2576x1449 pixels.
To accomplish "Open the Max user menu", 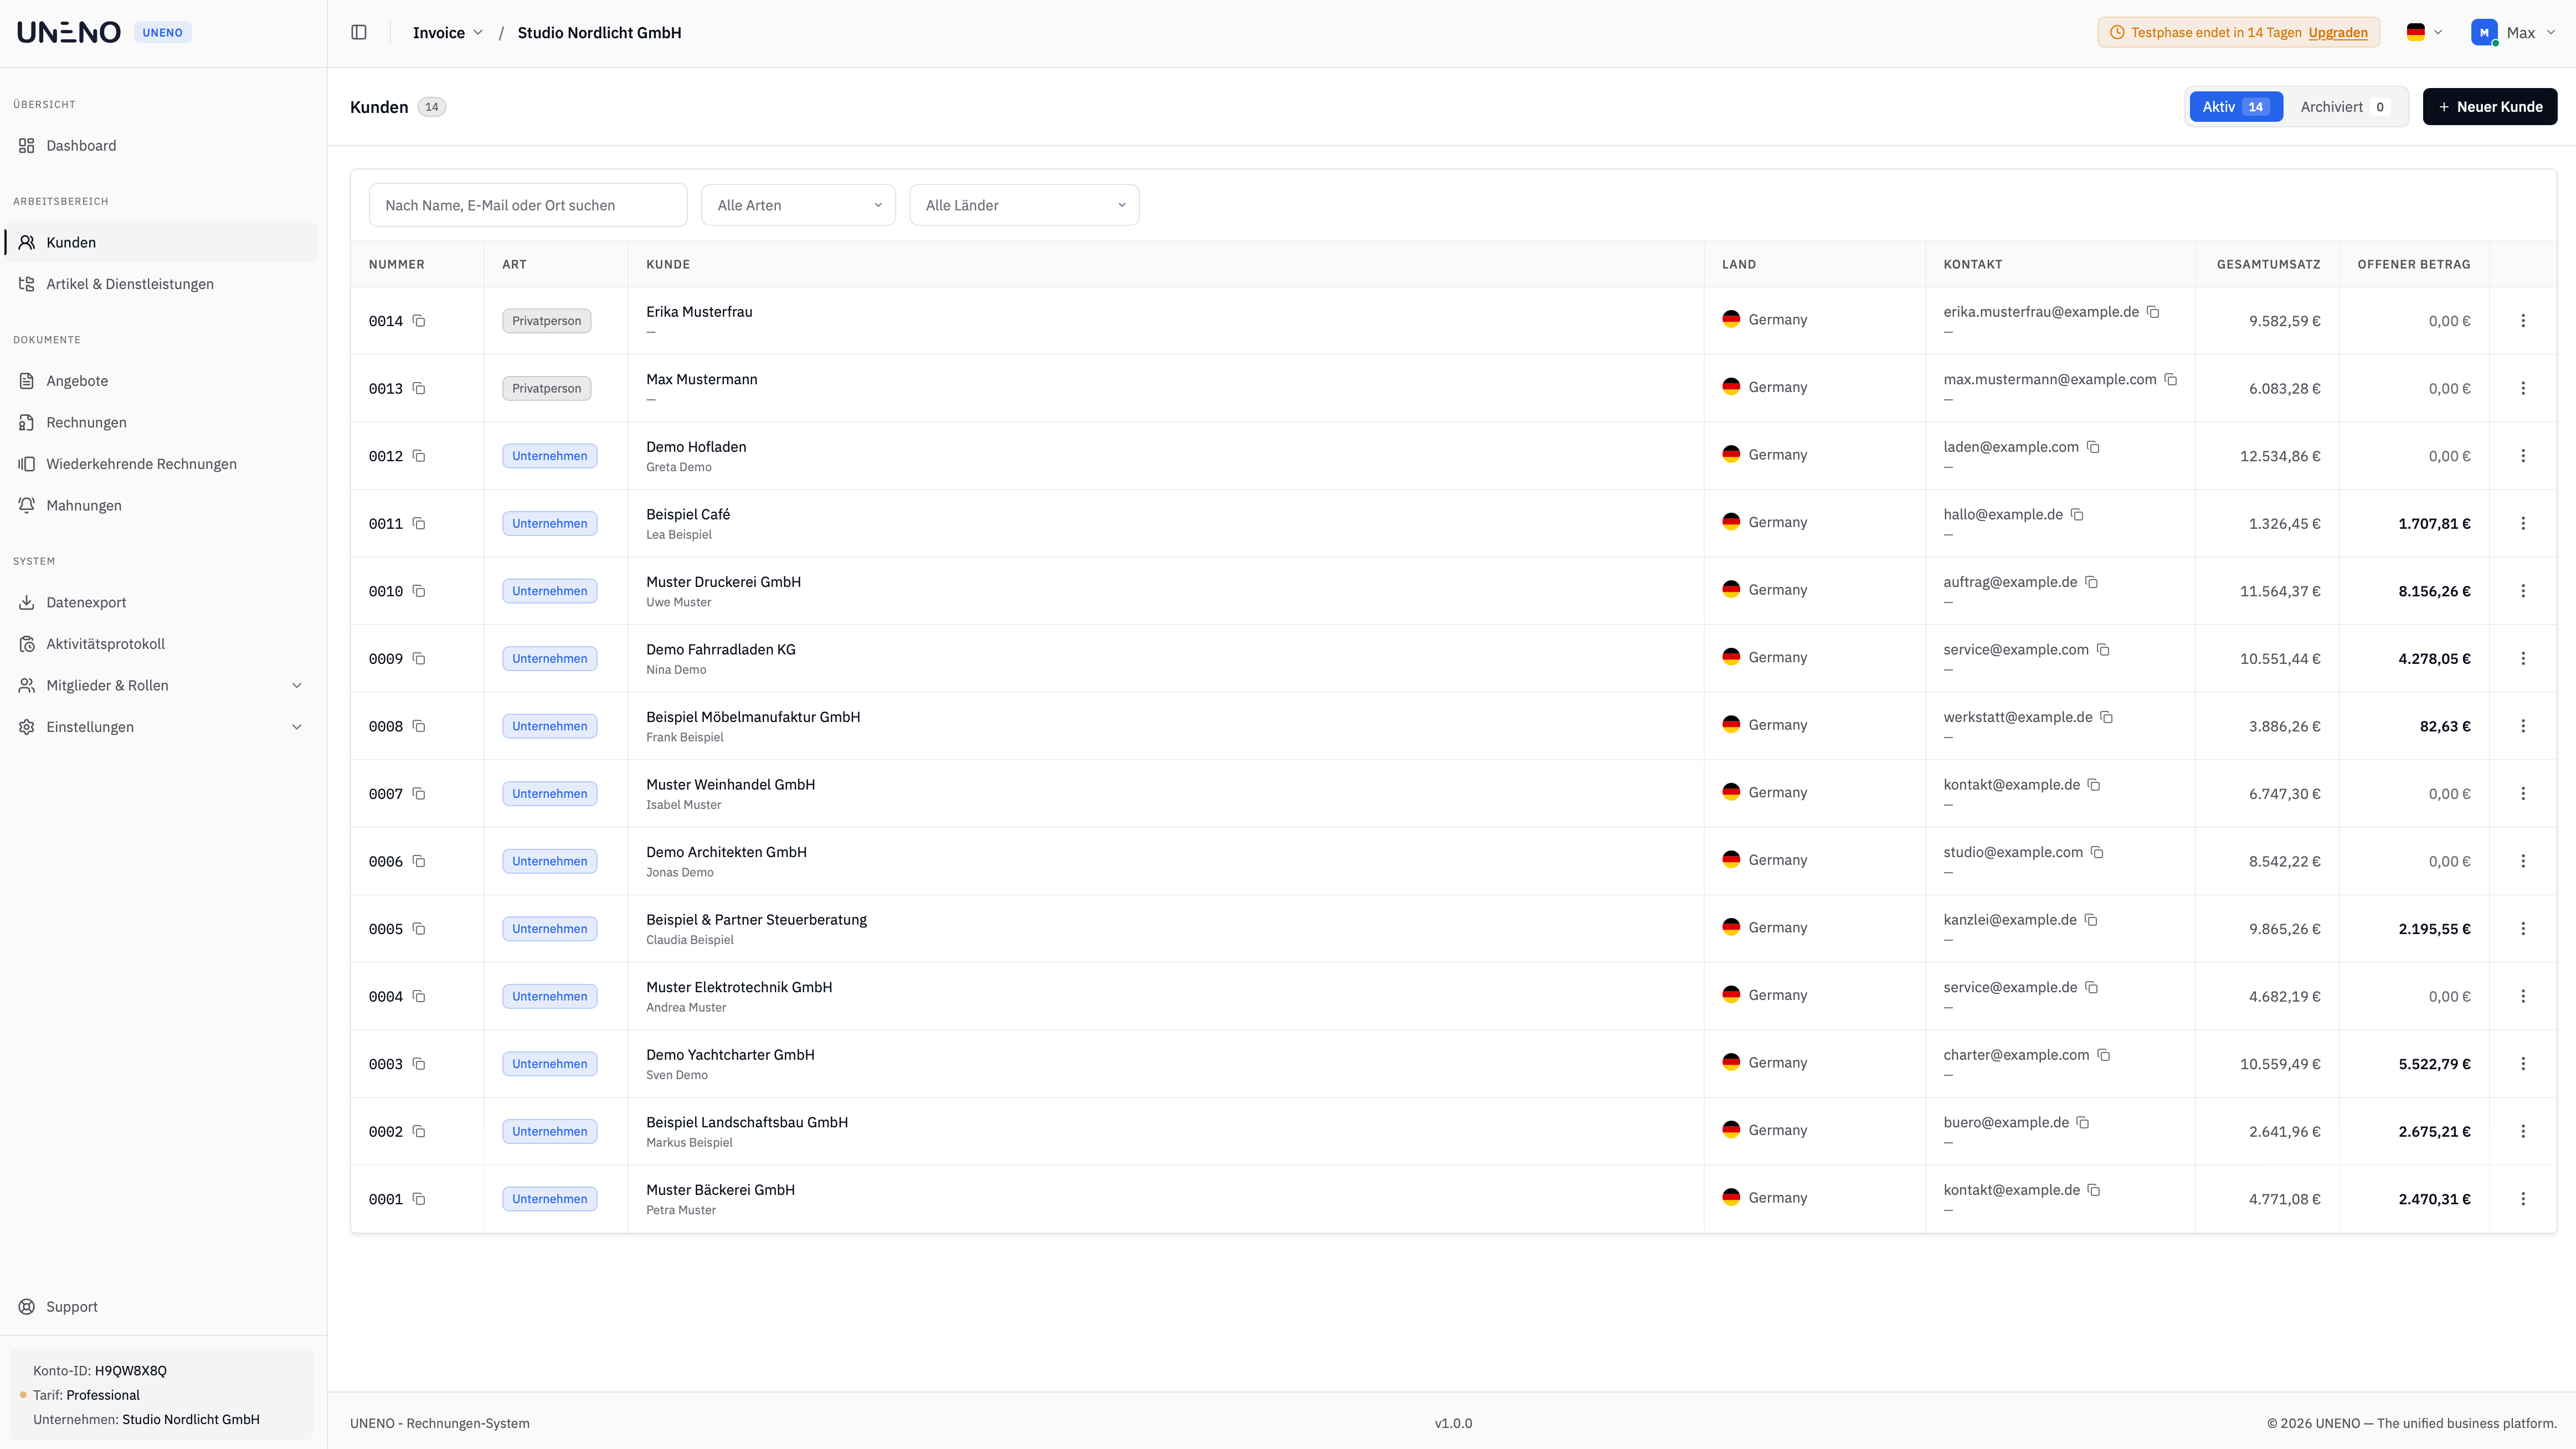I will tap(2513, 33).
